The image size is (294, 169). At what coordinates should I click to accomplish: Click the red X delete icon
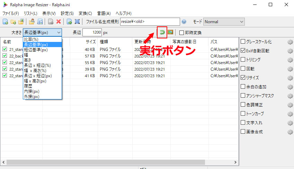tap(59, 21)
